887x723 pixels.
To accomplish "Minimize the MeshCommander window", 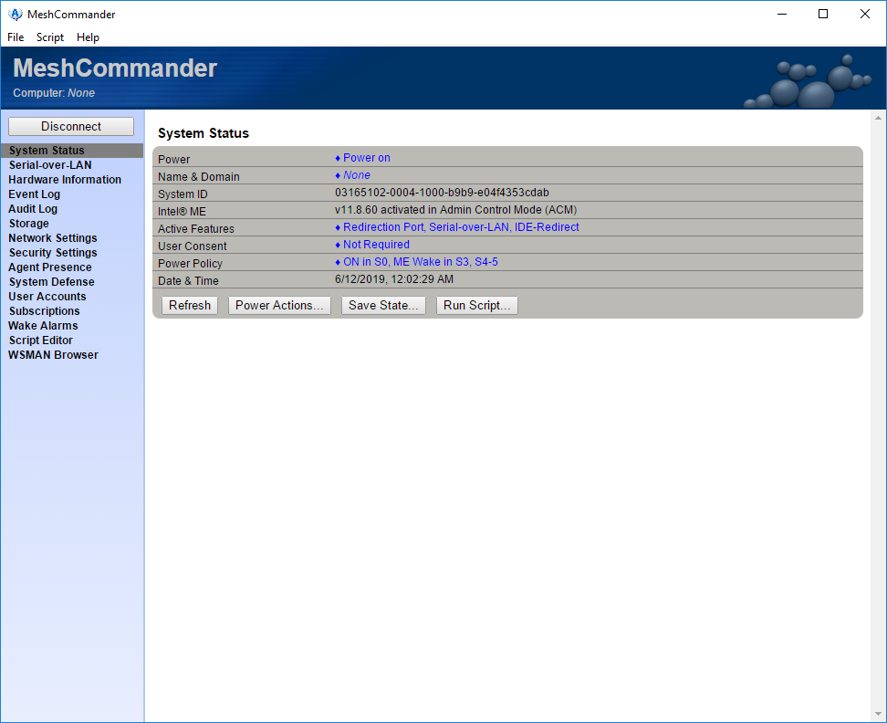I will pos(782,14).
